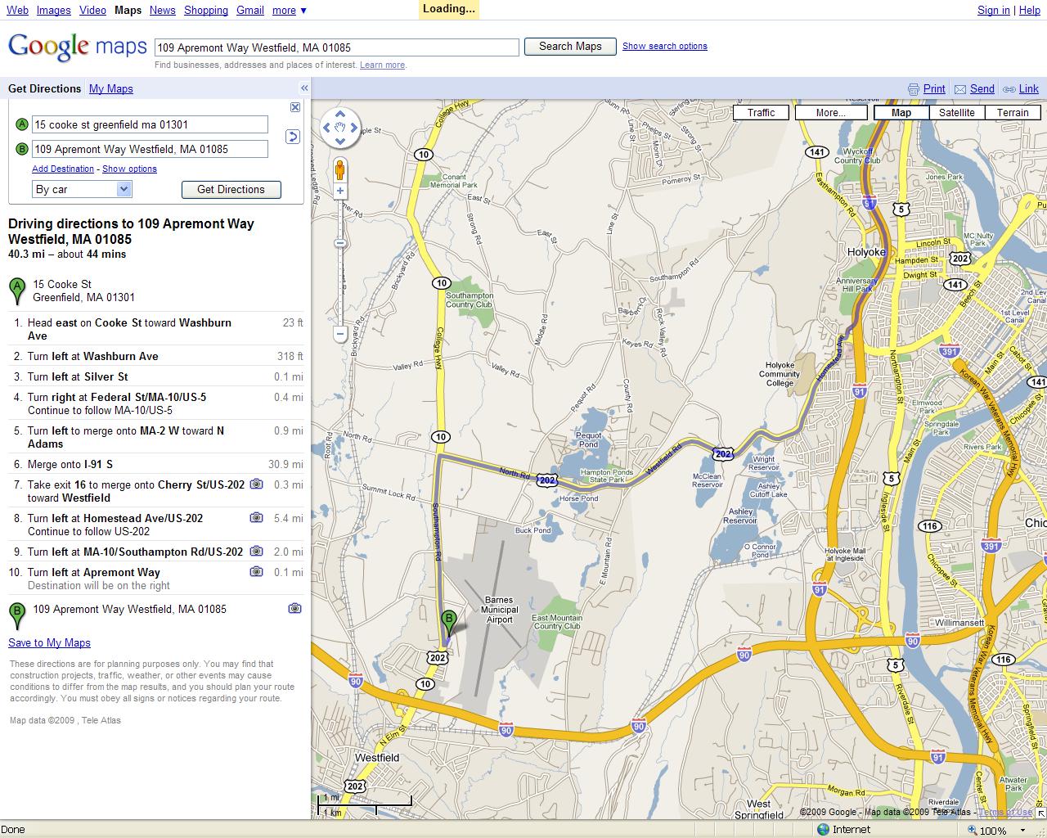This screenshot has width=1047, height=838.
Task: Go to Web in top navigation
Action: pyautogui.click(x=17, y=10)
